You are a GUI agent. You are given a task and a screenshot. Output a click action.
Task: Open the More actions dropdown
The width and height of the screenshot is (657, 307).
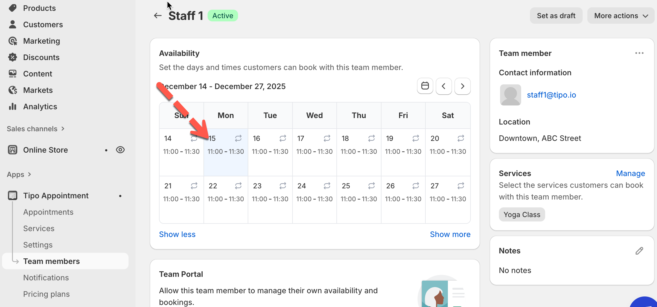[621, 16]
